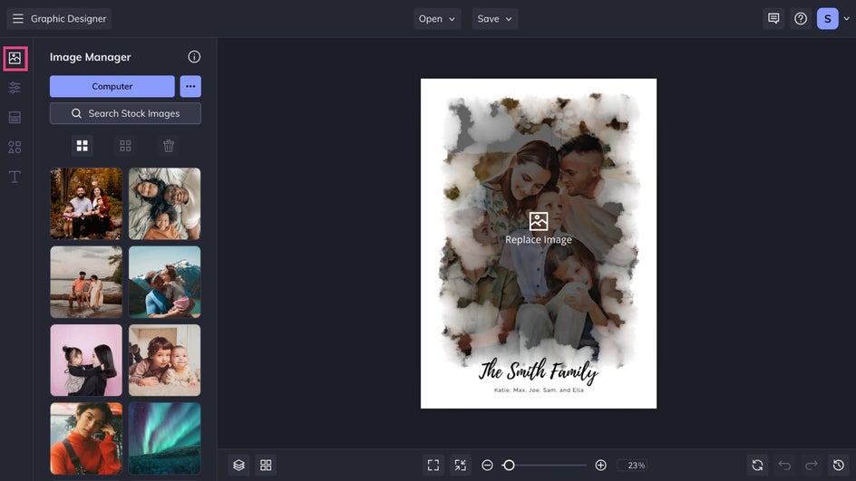Image resolution: width=856 pixels, height=481 pixels.
Task: Click the collapse arrows zoom icon
Action: click(x=461, y=466)
